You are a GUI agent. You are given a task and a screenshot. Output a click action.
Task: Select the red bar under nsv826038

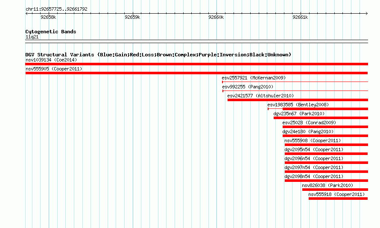pyautogui.click(x=335, y=190)
